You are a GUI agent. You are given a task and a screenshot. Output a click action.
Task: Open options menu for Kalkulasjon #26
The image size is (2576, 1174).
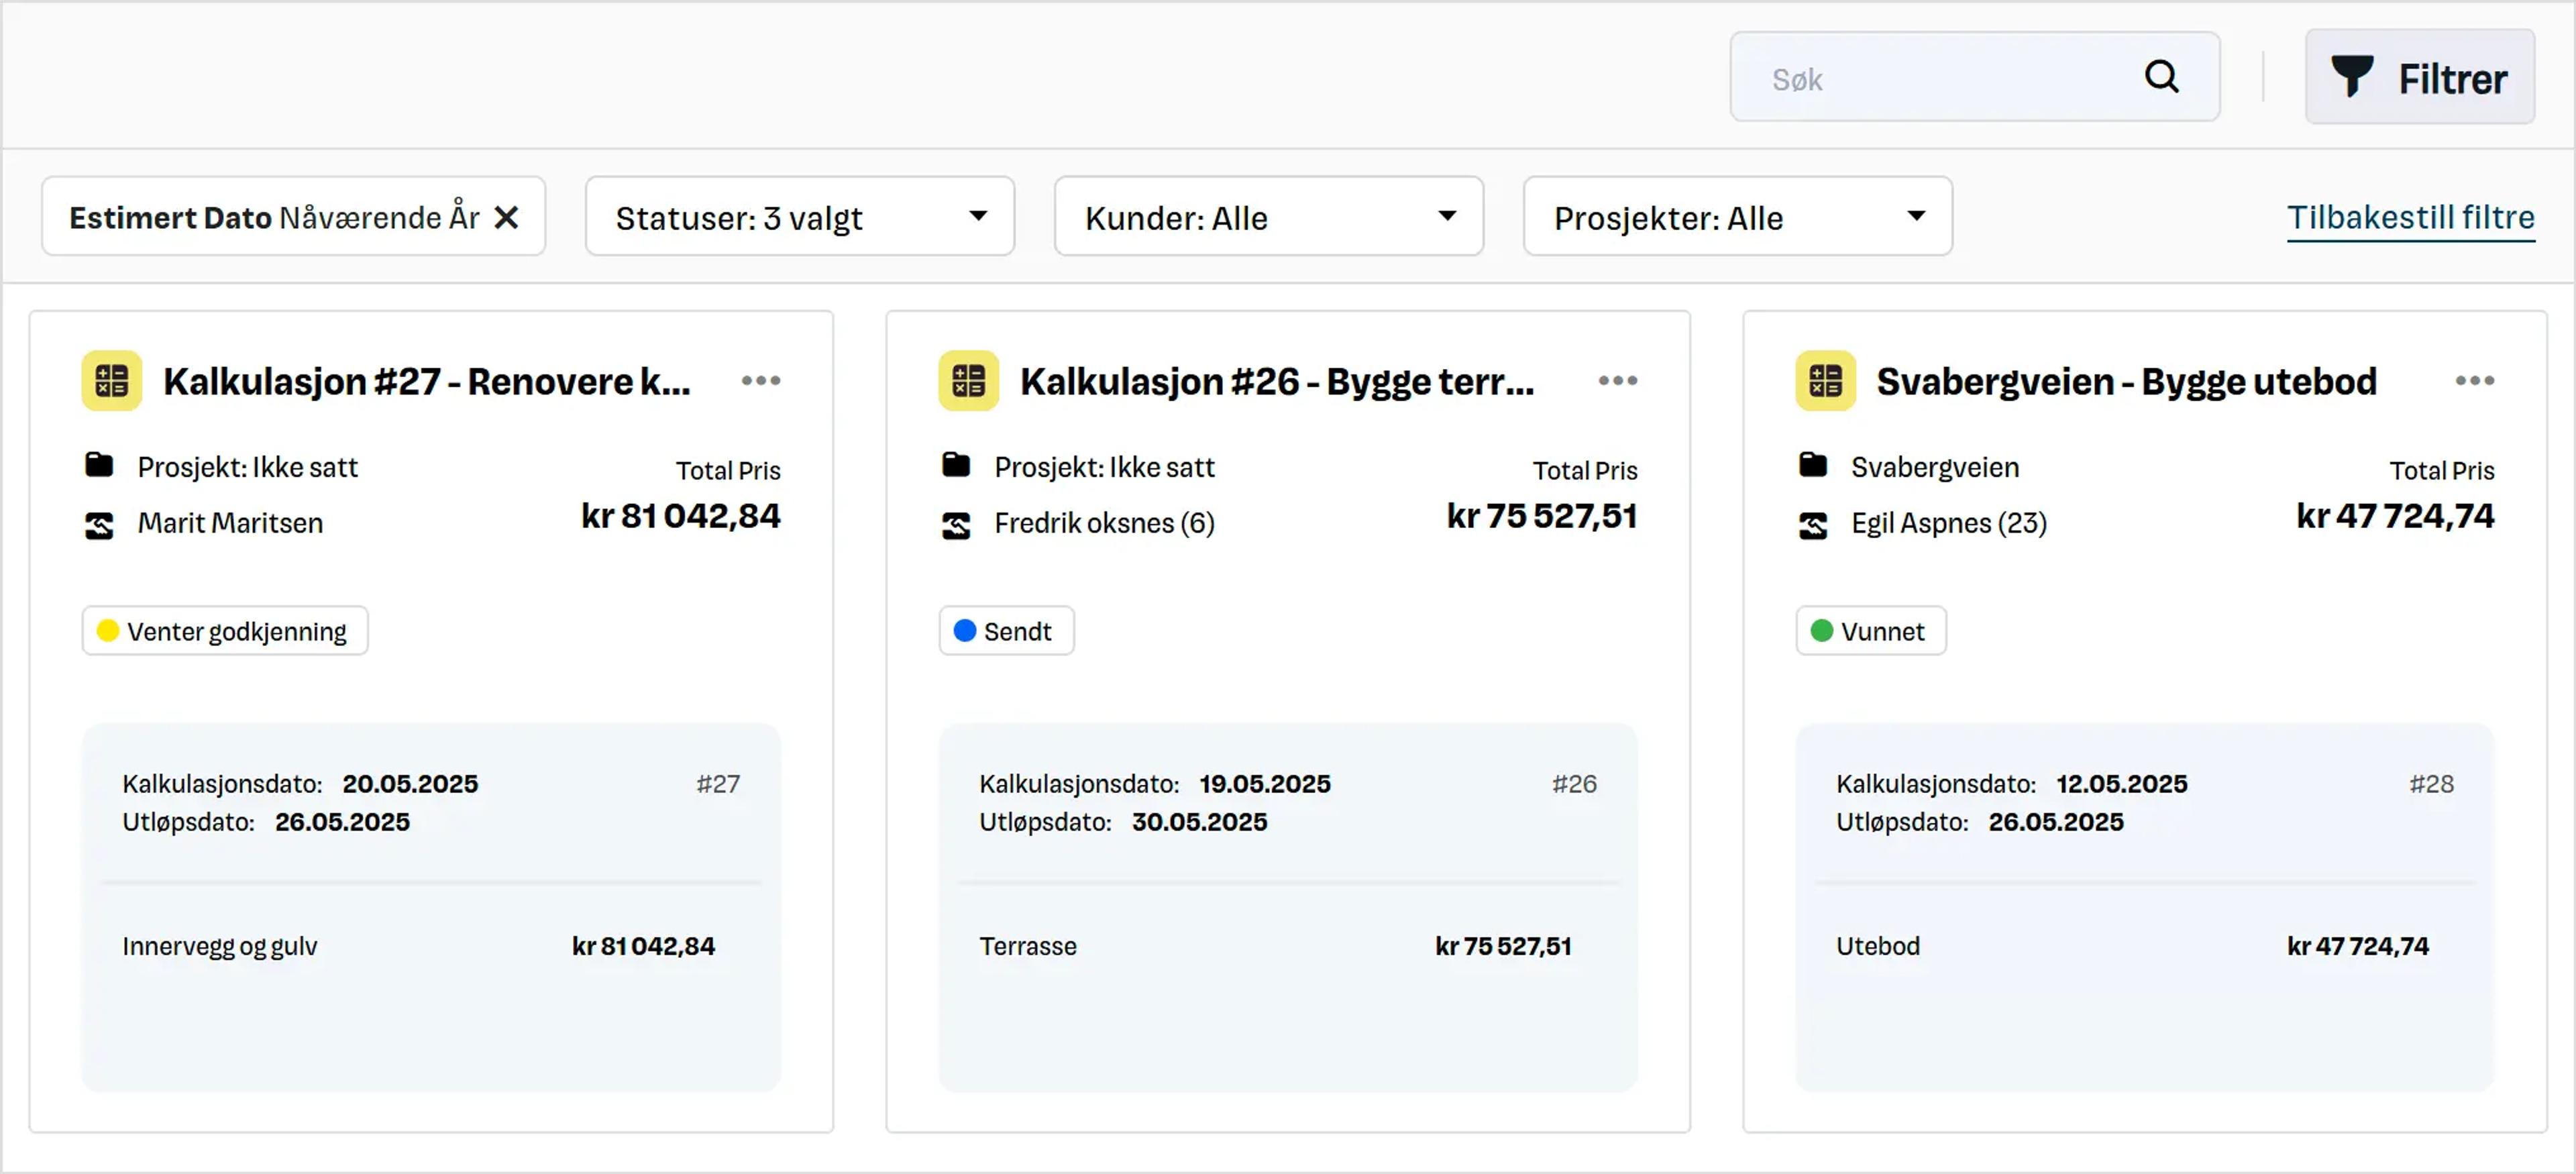point(1617,381)
